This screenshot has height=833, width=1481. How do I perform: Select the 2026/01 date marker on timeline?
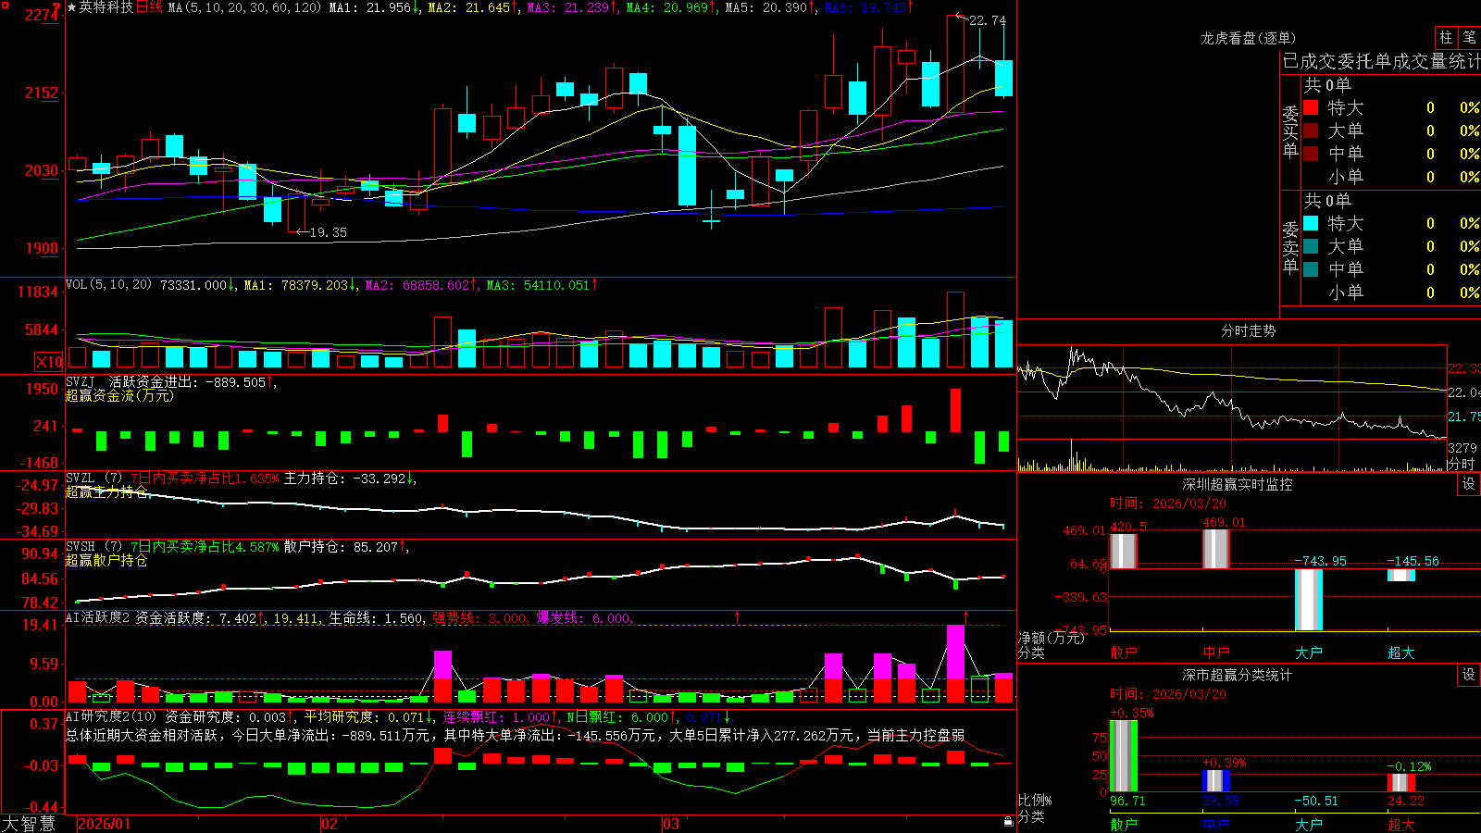click(x=105, y=824)
